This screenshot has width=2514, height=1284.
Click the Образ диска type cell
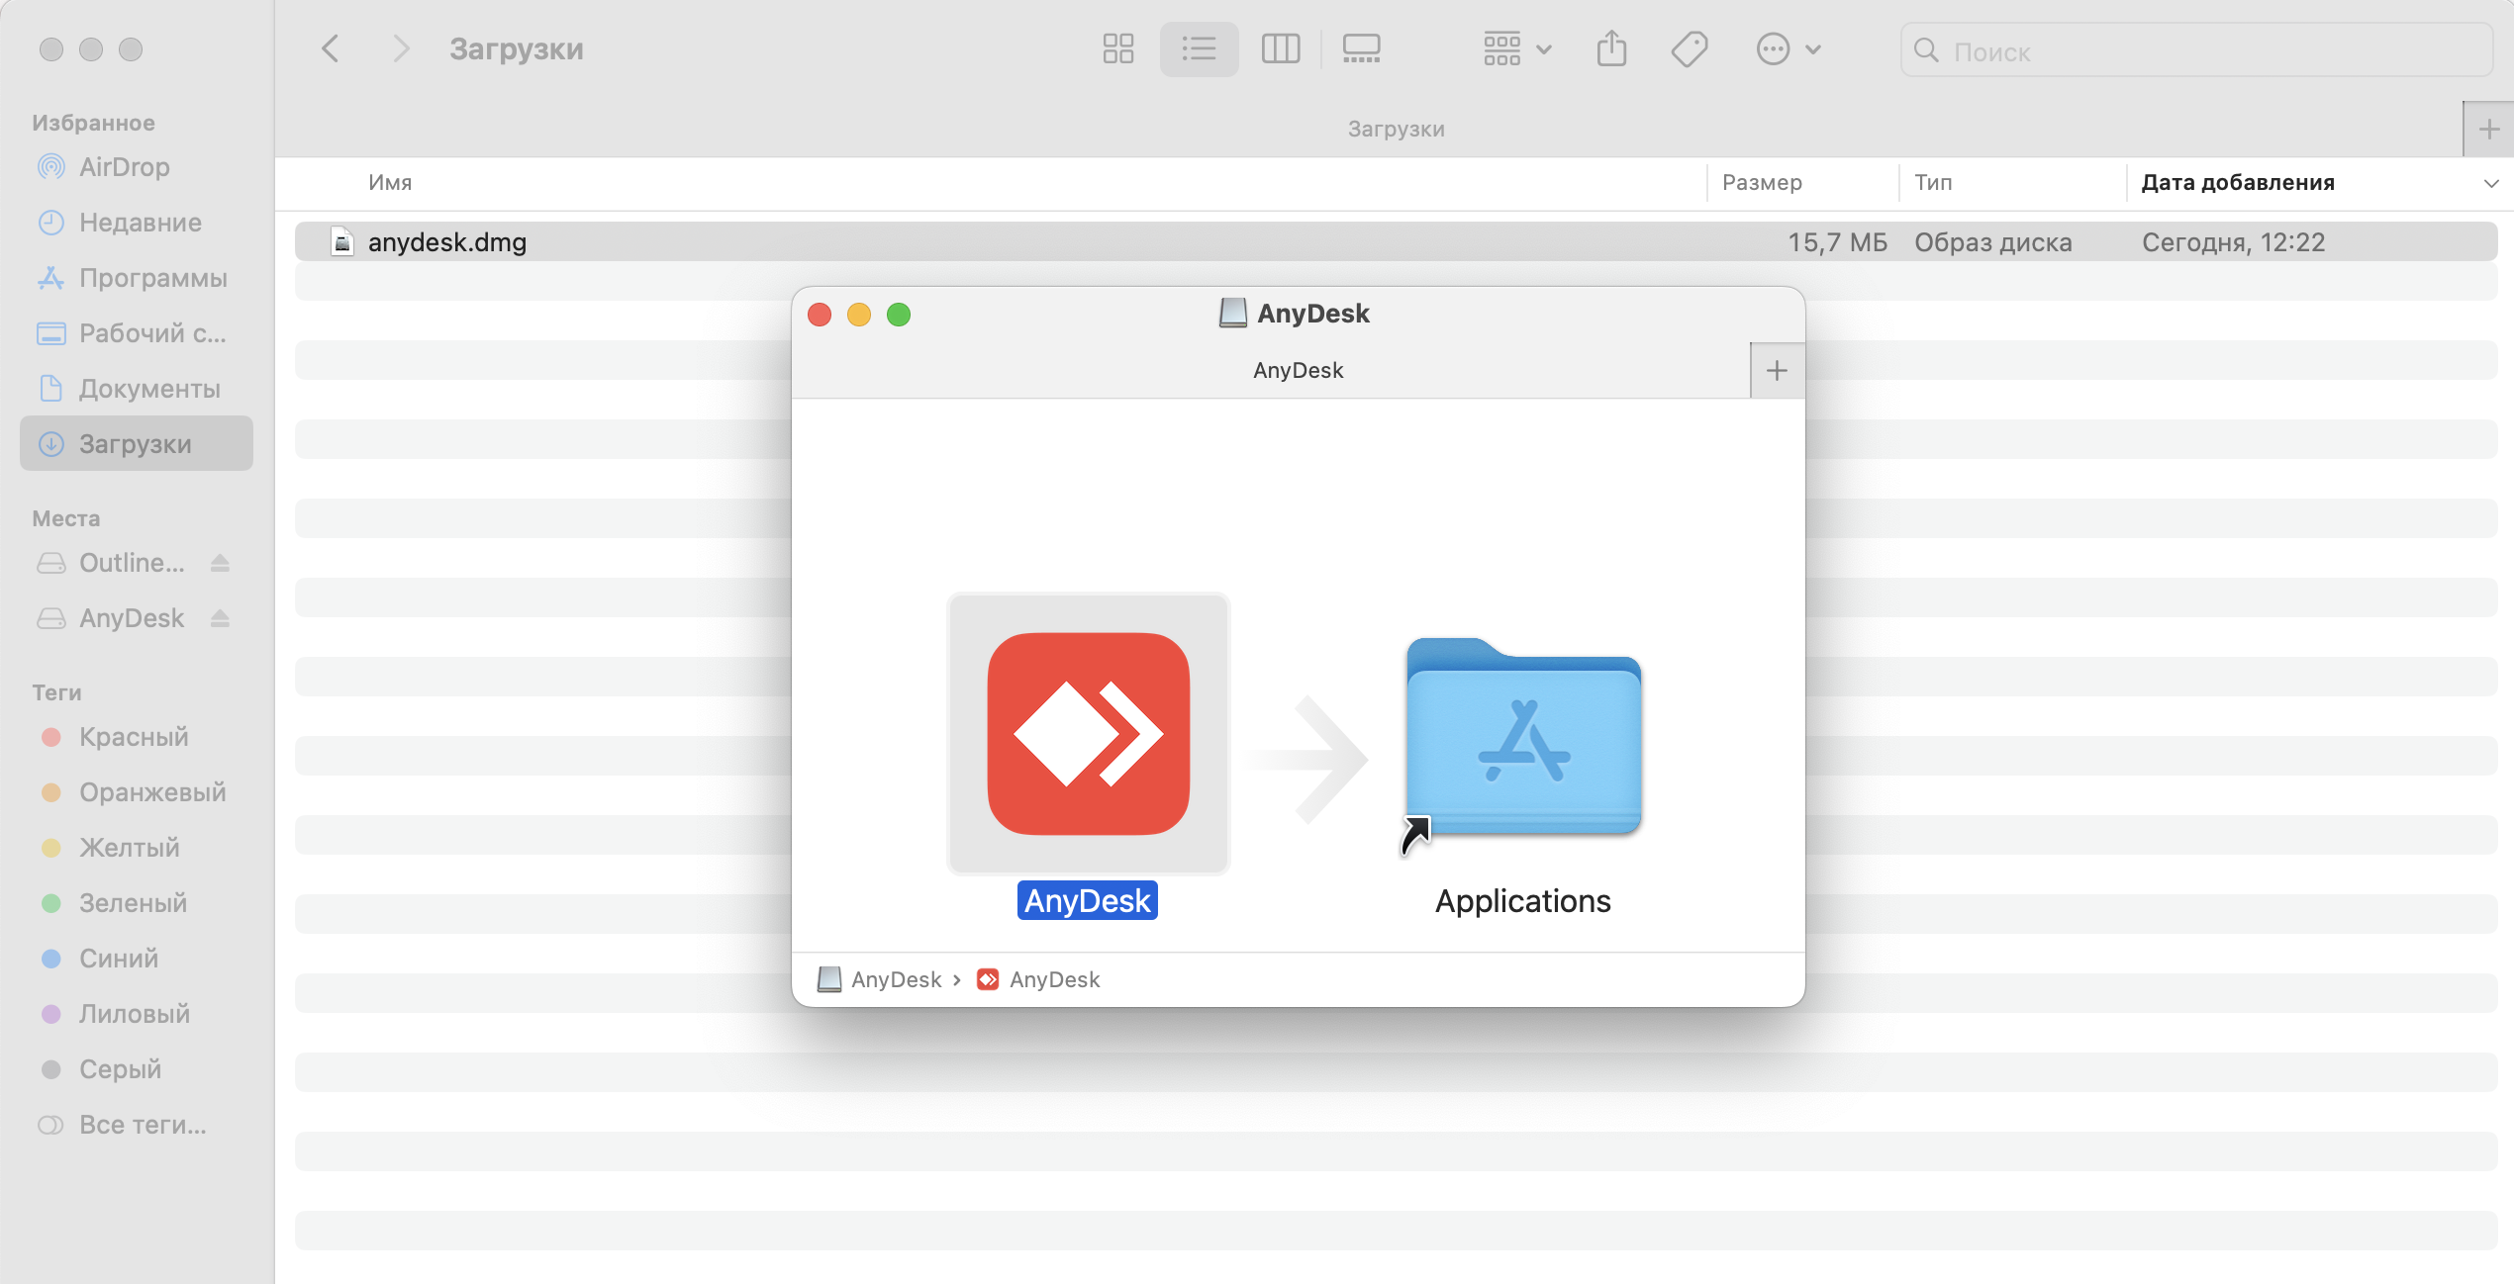(x=1993, y=241)
